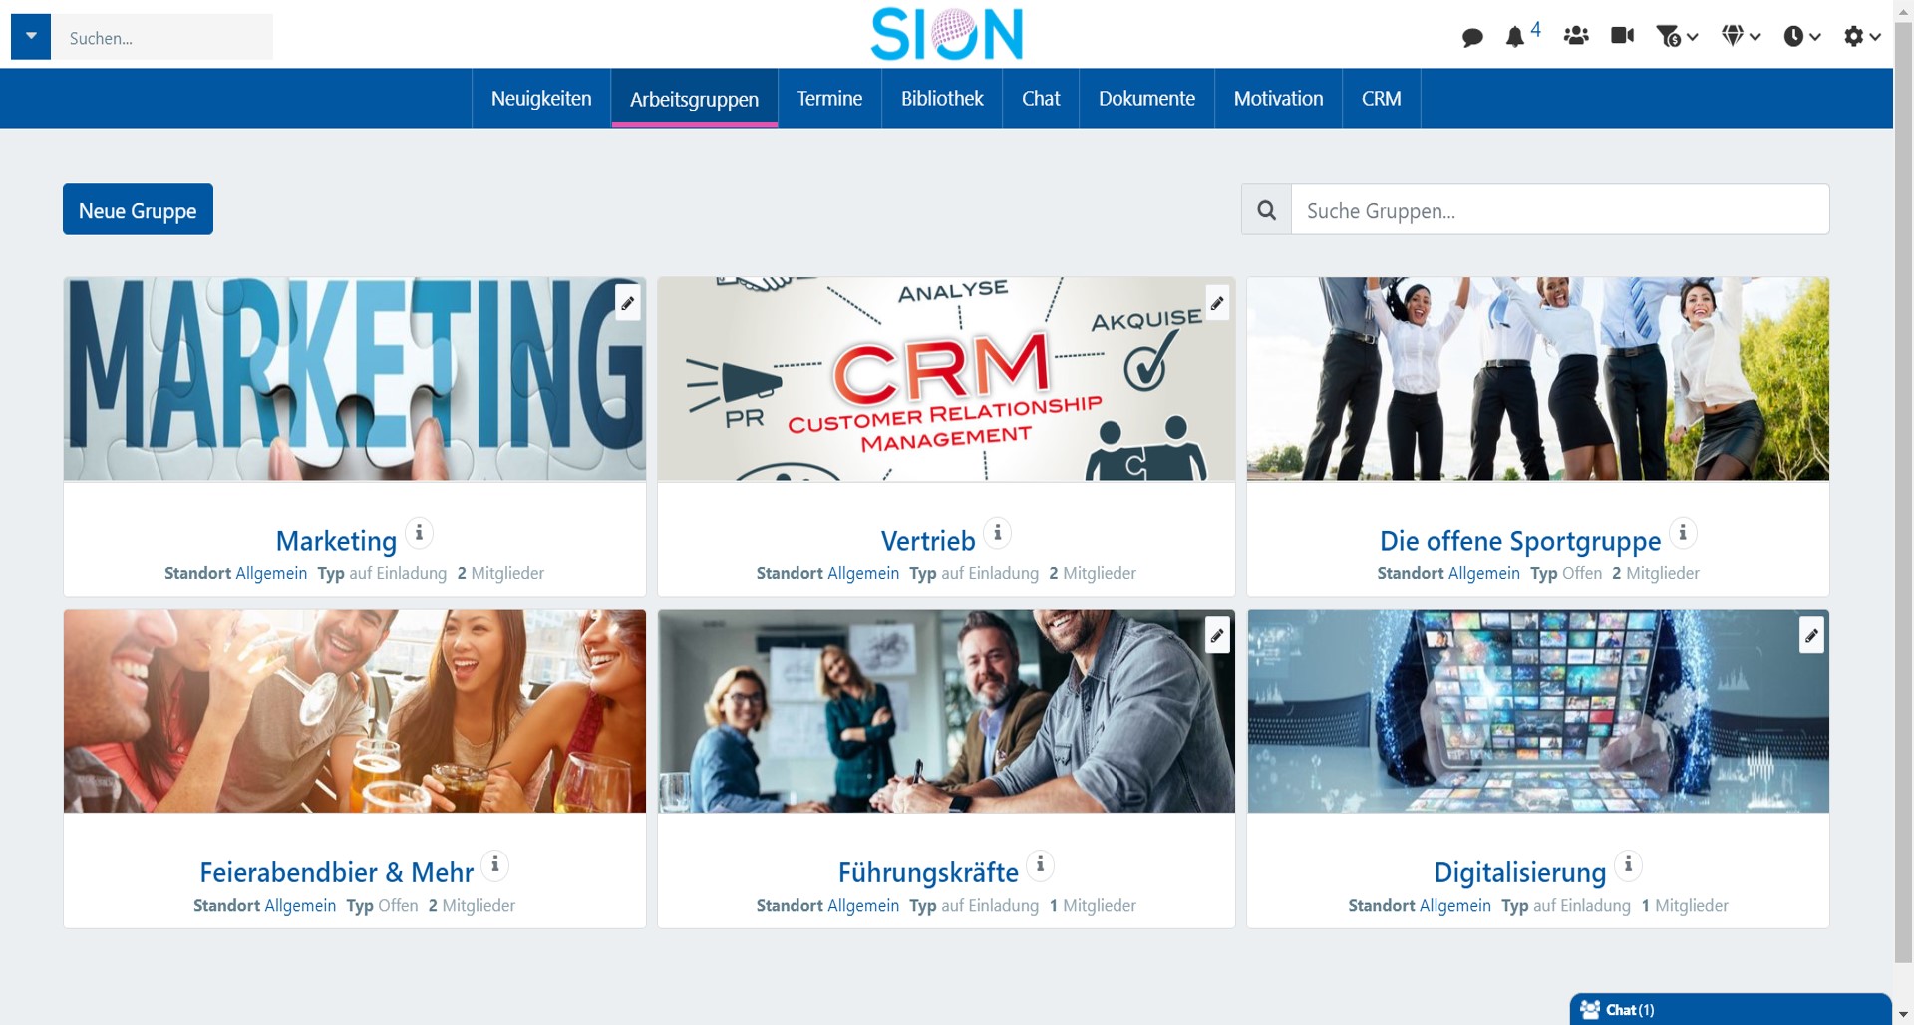This screenshot has height=1025, width=1914.
Task: Show info for the Marketing group
Action: point(420,533)
